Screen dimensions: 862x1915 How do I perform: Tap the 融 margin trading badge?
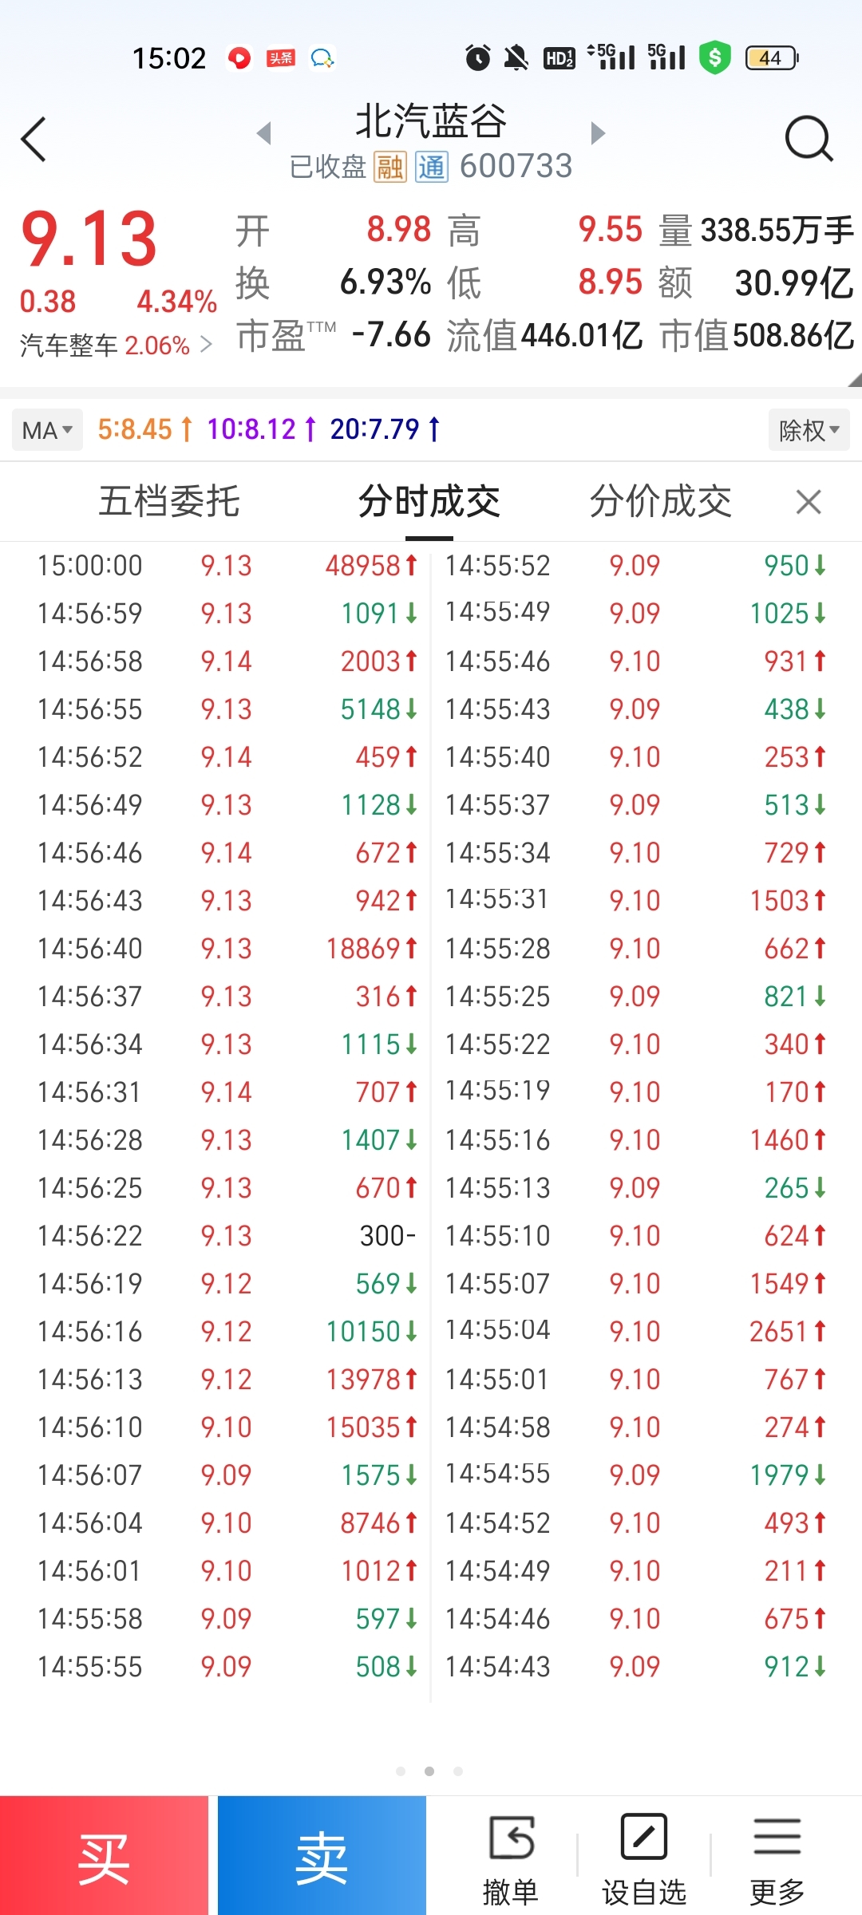(390, 167)
